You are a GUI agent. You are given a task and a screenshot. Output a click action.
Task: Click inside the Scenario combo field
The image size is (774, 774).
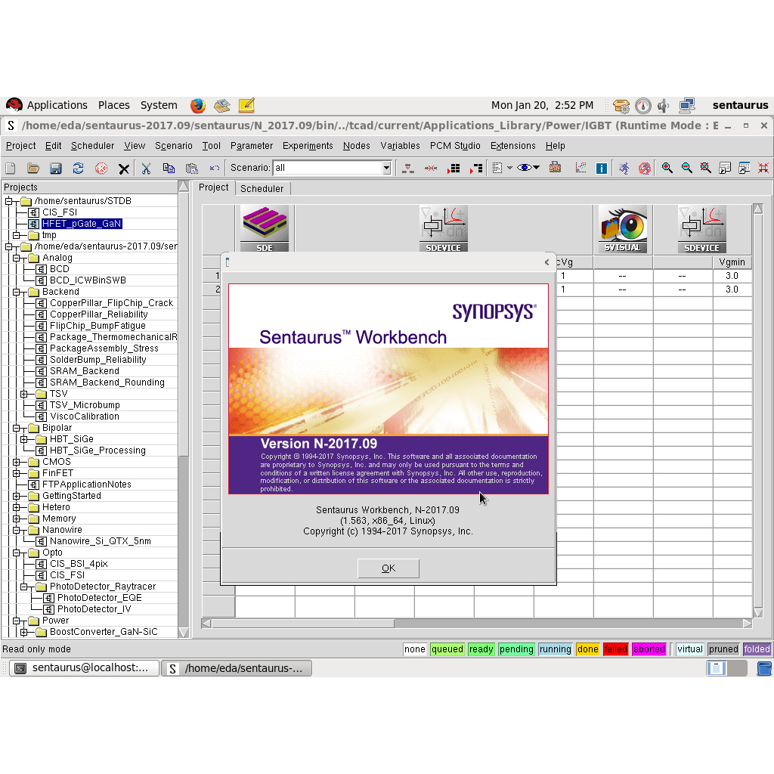pos(328,169)
